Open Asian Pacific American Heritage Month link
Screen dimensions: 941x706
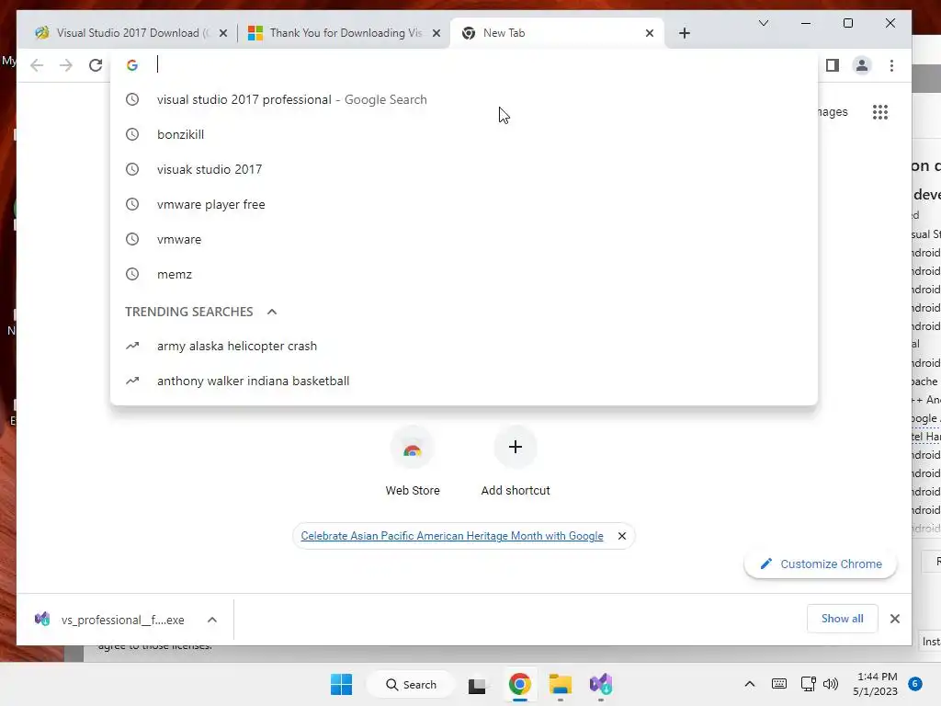pos(452,536)
